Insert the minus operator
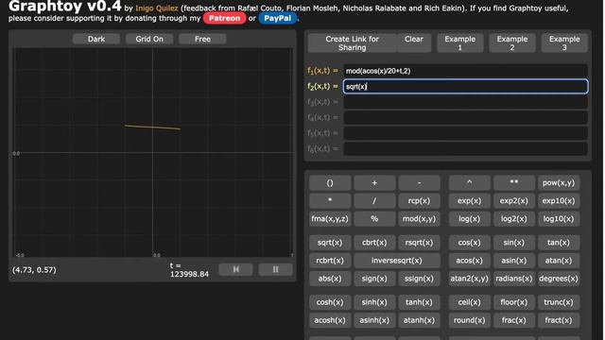The image size is (605, 340). tap(419, 183)
